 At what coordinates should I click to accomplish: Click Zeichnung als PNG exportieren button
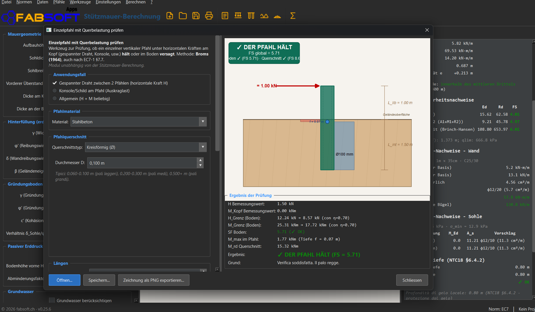154,280
